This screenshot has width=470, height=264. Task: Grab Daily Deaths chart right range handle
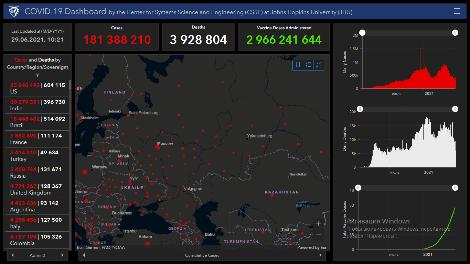click(455, 109)
